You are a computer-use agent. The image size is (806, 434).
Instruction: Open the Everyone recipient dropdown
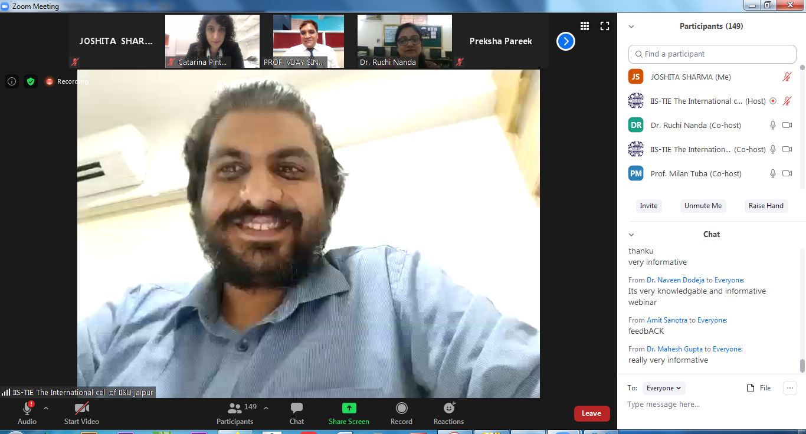click(x=664, y=388)
